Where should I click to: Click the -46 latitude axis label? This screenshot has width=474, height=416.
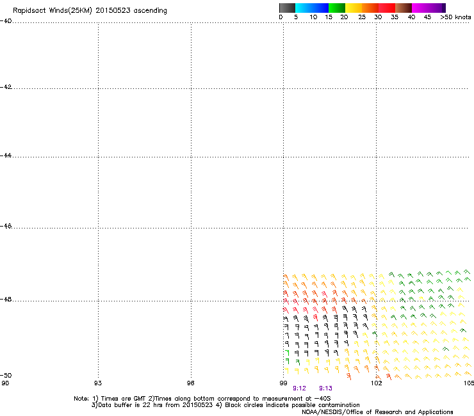pyautogui.click(x=6, y=226)
